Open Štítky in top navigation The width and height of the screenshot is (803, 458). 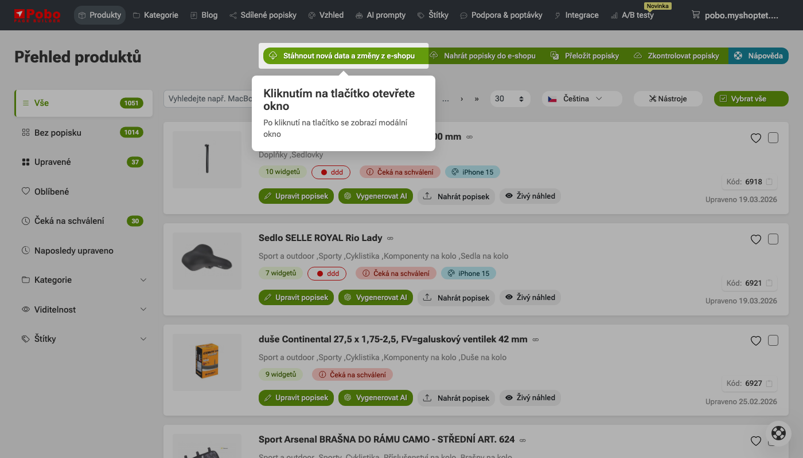click(x=433, y=15)
